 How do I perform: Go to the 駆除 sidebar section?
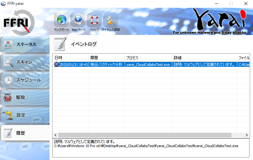tap(25, 97)
